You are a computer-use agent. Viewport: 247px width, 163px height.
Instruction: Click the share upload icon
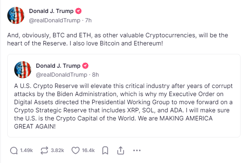[121, 150]
